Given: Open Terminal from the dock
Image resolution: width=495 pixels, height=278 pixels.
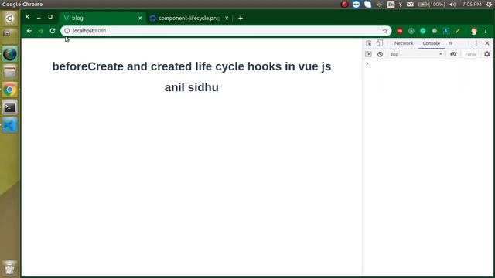Looking at the screenshot, I should pyautogui.click(x=10, y=108).
